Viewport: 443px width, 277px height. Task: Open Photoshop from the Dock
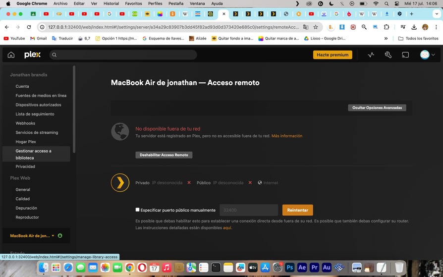point(289,267)
